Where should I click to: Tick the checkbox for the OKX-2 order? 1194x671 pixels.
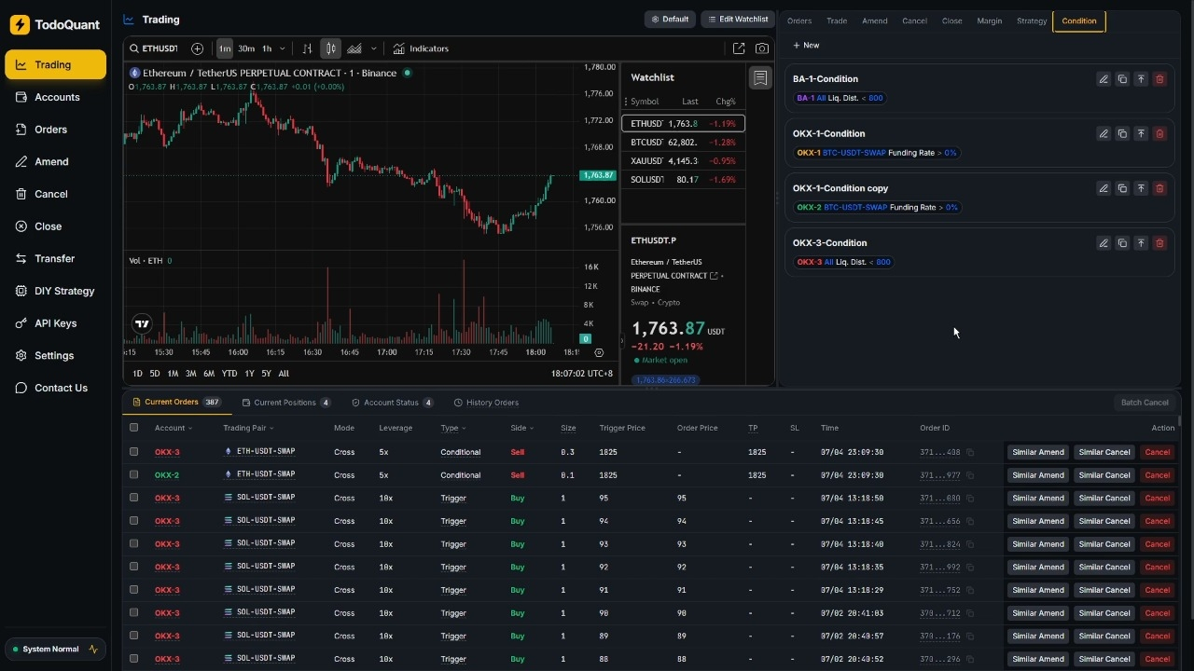coord(133,475)
